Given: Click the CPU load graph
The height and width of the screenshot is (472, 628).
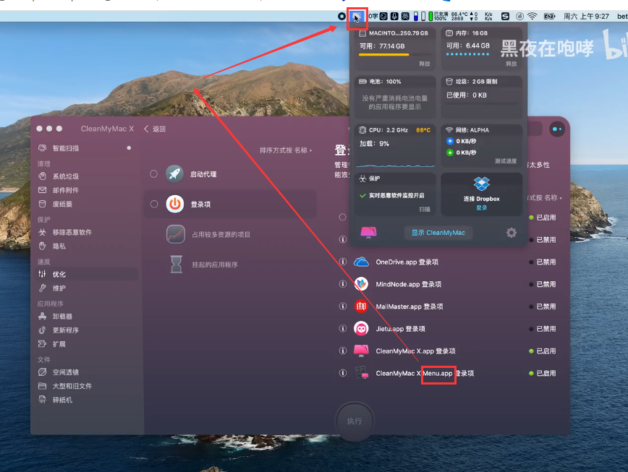Looking at the screenshot, I should [395, 165].
